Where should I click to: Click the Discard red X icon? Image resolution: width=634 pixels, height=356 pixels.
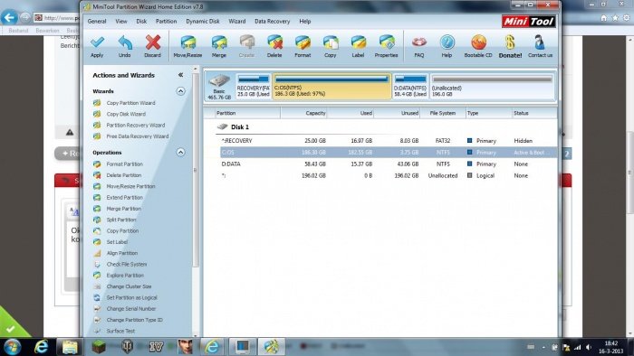153,42
